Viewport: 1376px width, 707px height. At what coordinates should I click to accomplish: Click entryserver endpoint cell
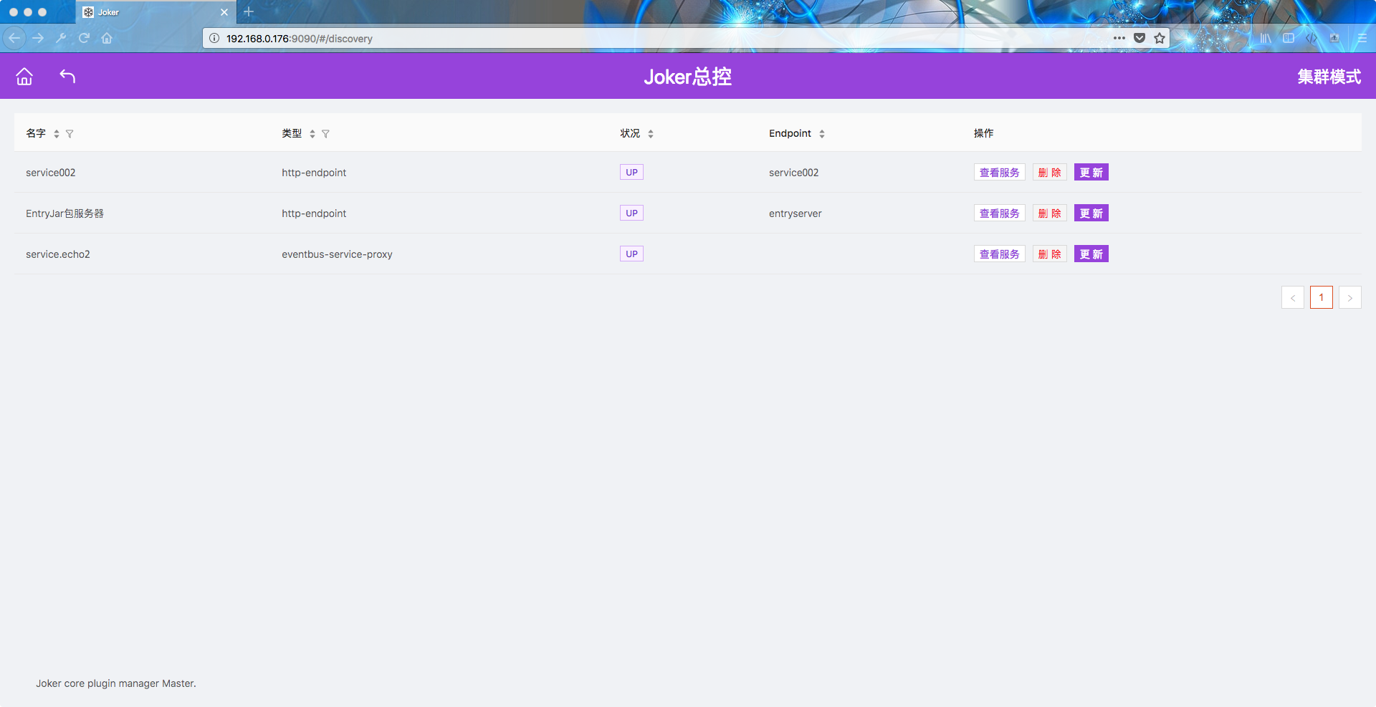coord(795,213)
